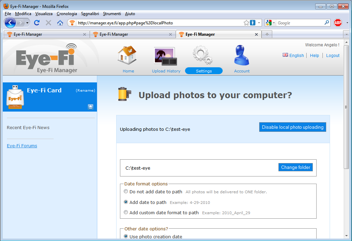Click the Home house icon
Viewport: 352px width, 241px height.
(127, 55)
